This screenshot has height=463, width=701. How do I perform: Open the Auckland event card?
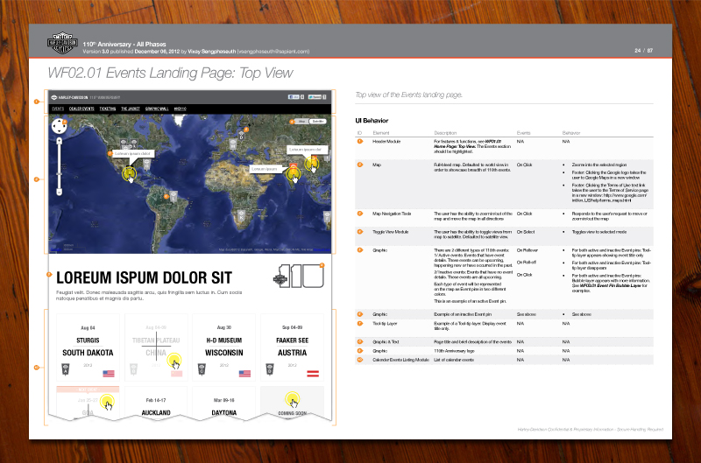(156, 403)
